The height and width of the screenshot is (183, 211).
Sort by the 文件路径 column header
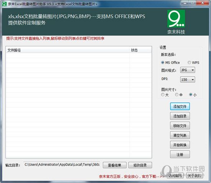click(68, 50)
